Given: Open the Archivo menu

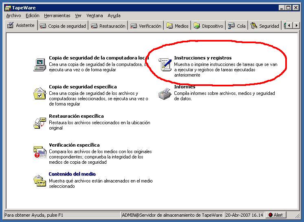Looking at the screenshot, I should point(13,15).
